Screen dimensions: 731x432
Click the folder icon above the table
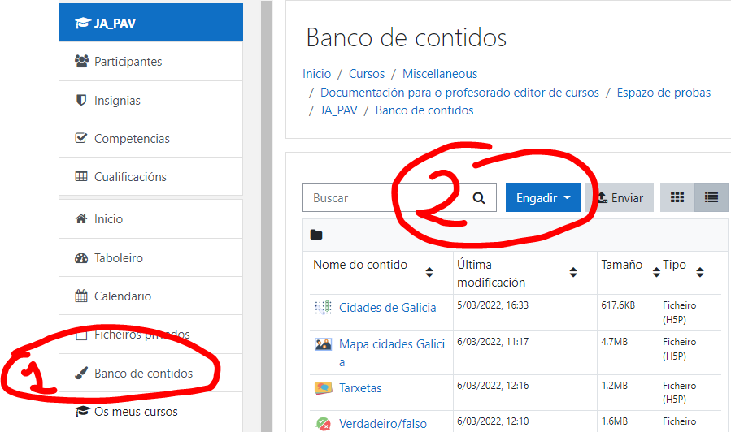click(x=316, y=235)
